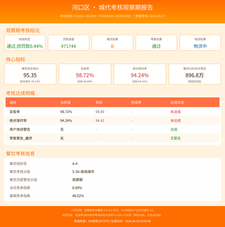Select the 0.00% competition index value
The width and height of the screenshot is (225, 227).
77,188
